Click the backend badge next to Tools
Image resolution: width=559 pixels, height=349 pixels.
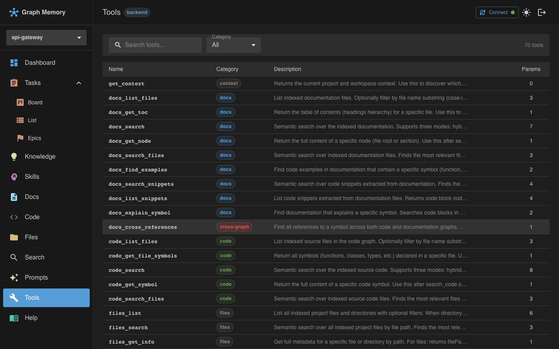click(137, 12)
